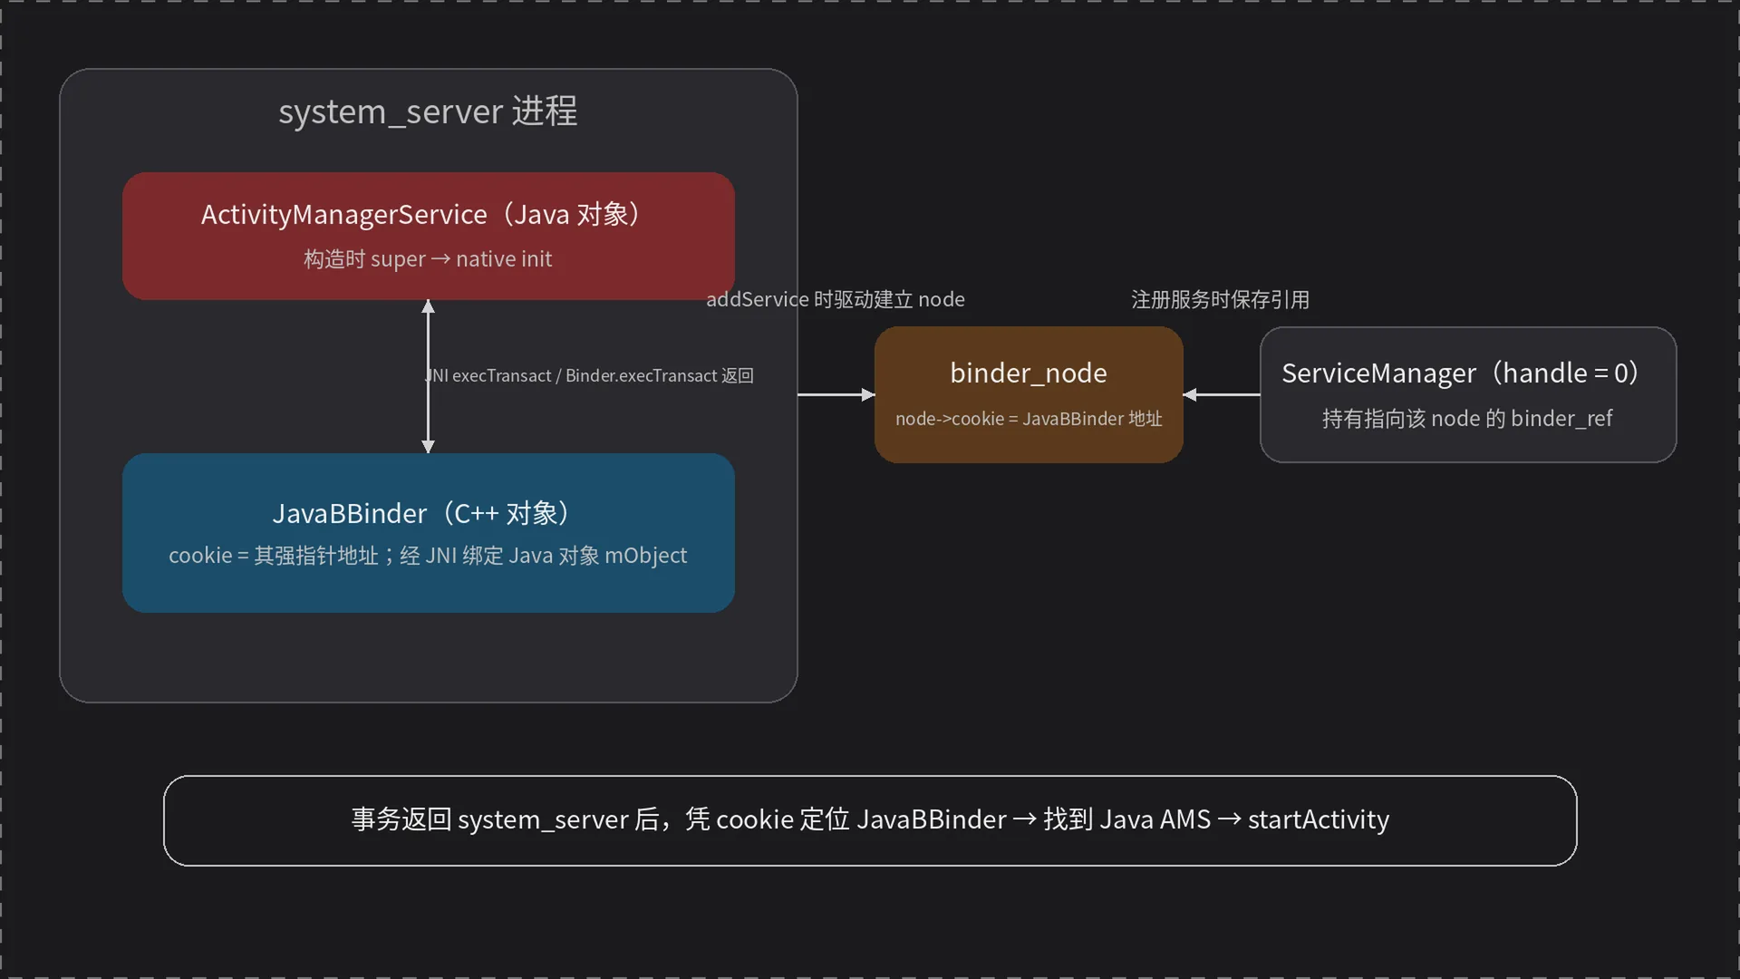Select the bottom 事务返回 system_server summary sentence
This screenshot has width=1740, height=979.
point(870,819)
